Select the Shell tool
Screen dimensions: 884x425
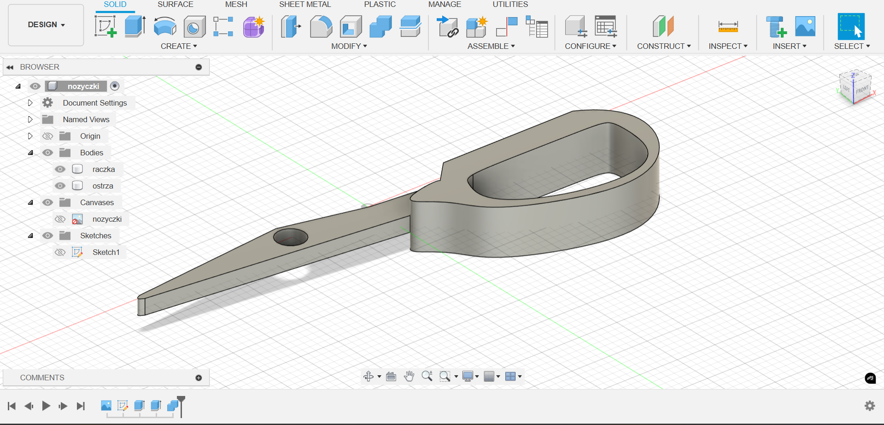[351, 26]
